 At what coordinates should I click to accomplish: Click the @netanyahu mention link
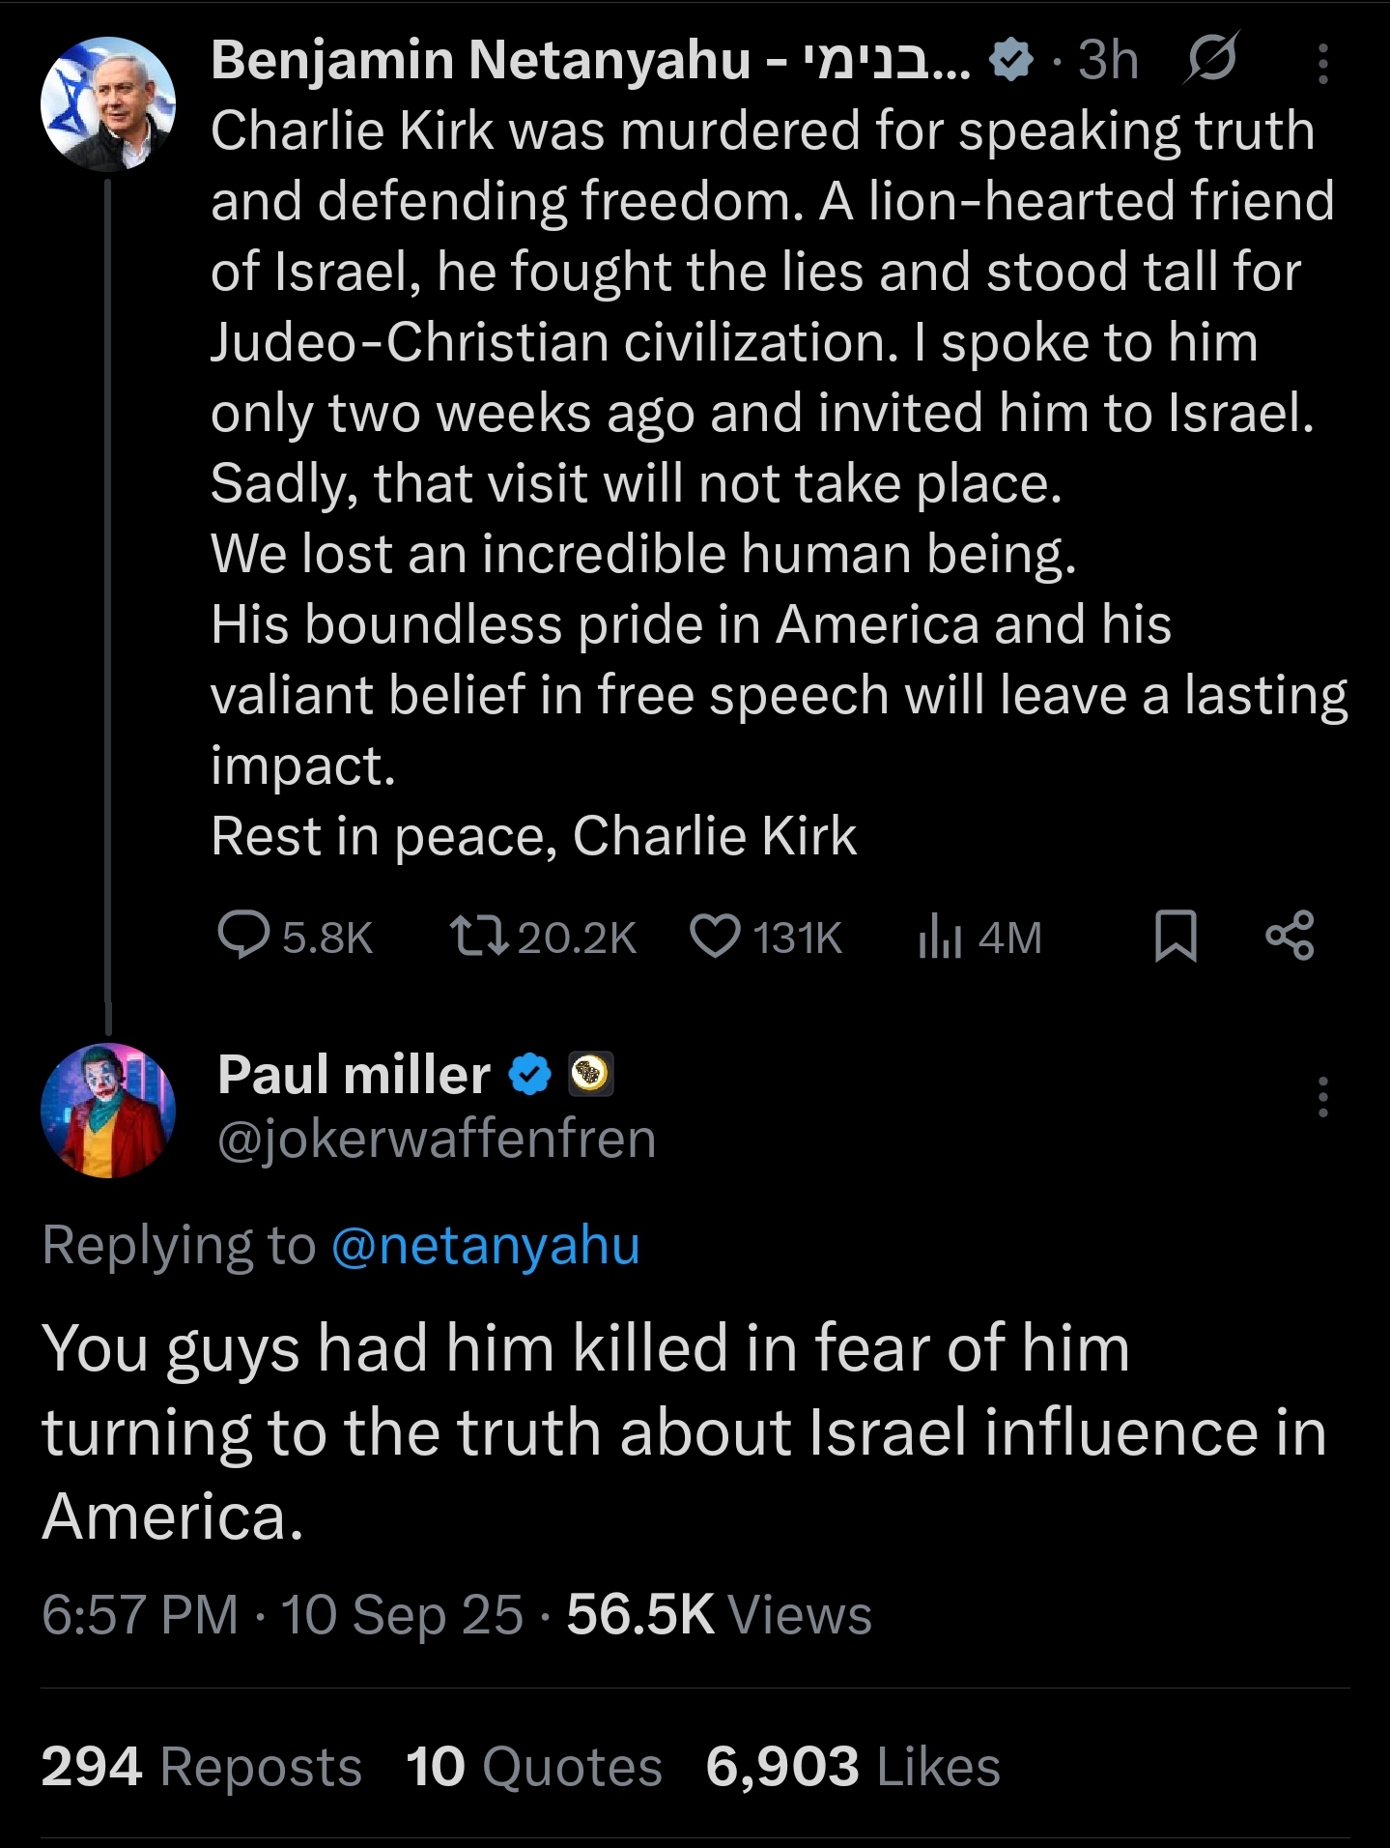pyautogui.click(x=485, y=1245)
